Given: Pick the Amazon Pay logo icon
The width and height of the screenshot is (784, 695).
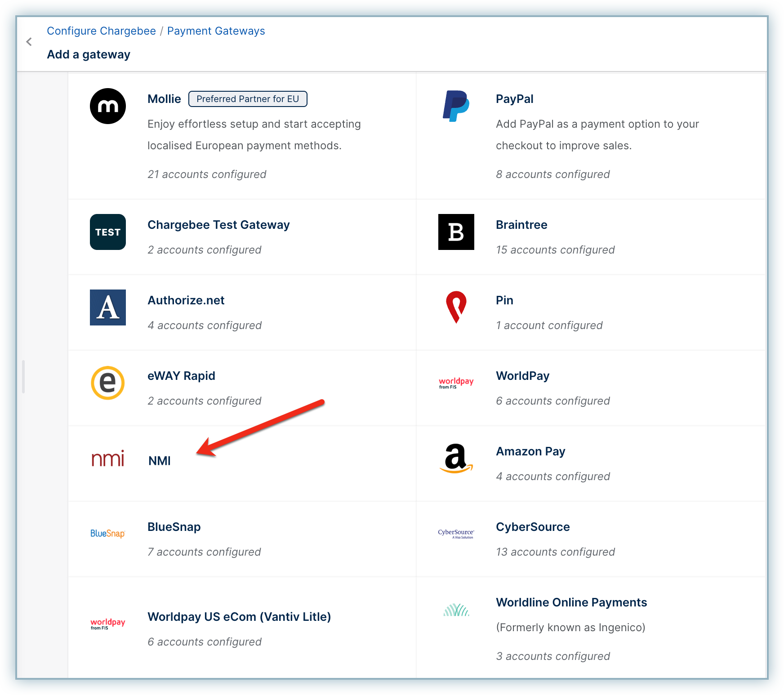Looking at the screenshot, I should point(456,459).
